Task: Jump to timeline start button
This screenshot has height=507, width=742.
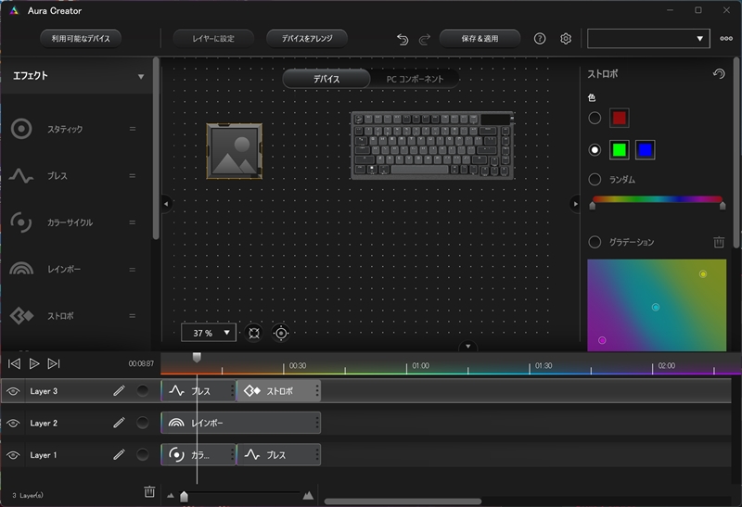Action: click(14, 363)
